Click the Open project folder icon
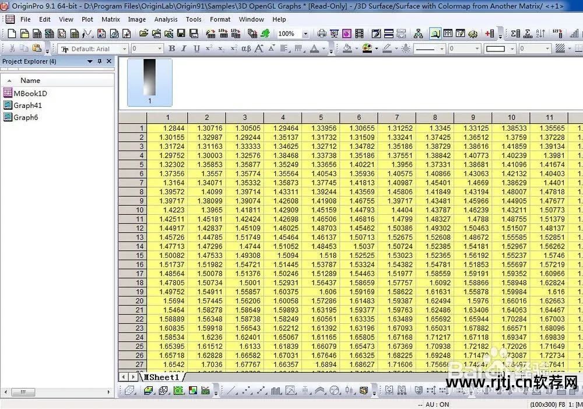Screen dimensions: 583x409 click(x=143, y=34)
